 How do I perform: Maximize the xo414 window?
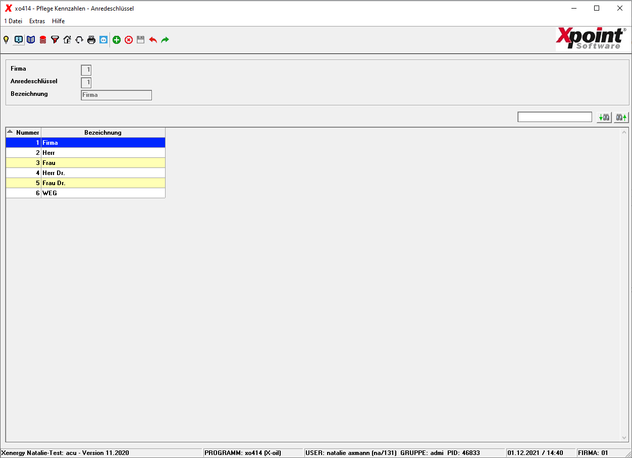click(597, 8)
